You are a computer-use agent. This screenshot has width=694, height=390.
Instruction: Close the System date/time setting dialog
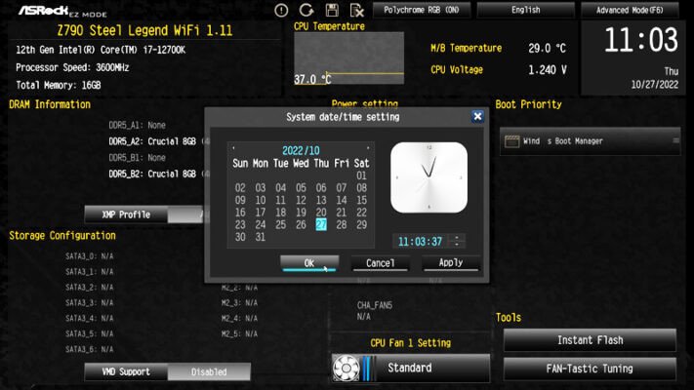pos(477,116)
